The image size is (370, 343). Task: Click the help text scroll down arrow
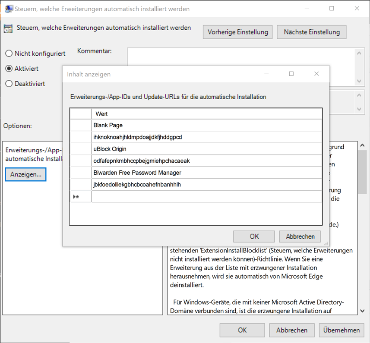(363, 311)
